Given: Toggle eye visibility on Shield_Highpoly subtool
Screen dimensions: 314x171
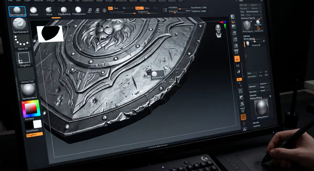Looking at the screenshot, I should [263, 41].
